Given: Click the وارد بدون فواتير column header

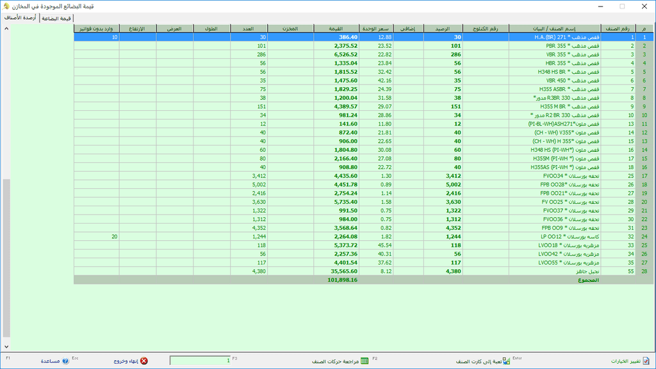Looking at the screenshot, I should [x=97, y=29].
